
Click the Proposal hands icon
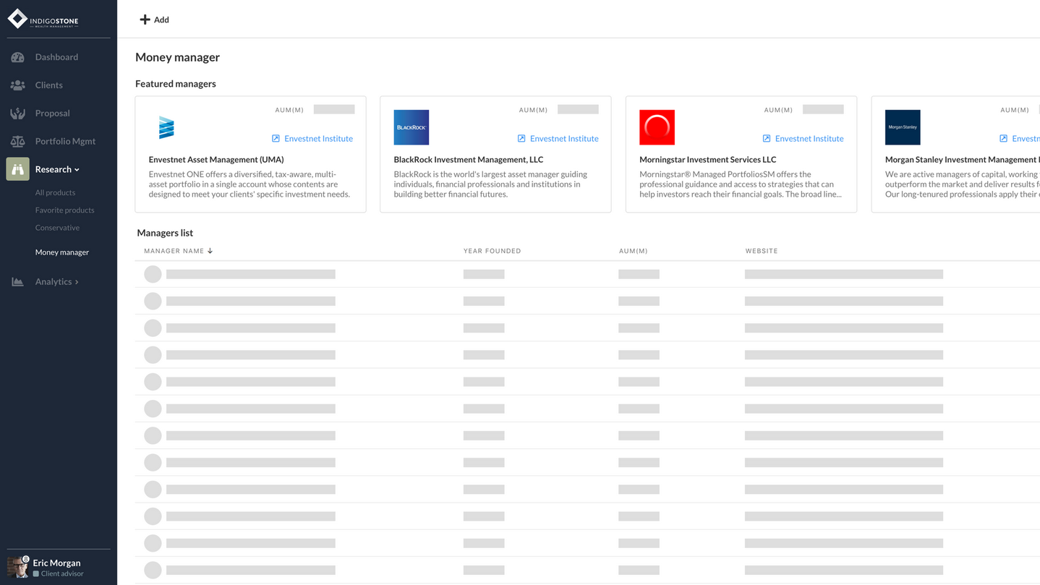pyautogui.click(x=17, y=114)
